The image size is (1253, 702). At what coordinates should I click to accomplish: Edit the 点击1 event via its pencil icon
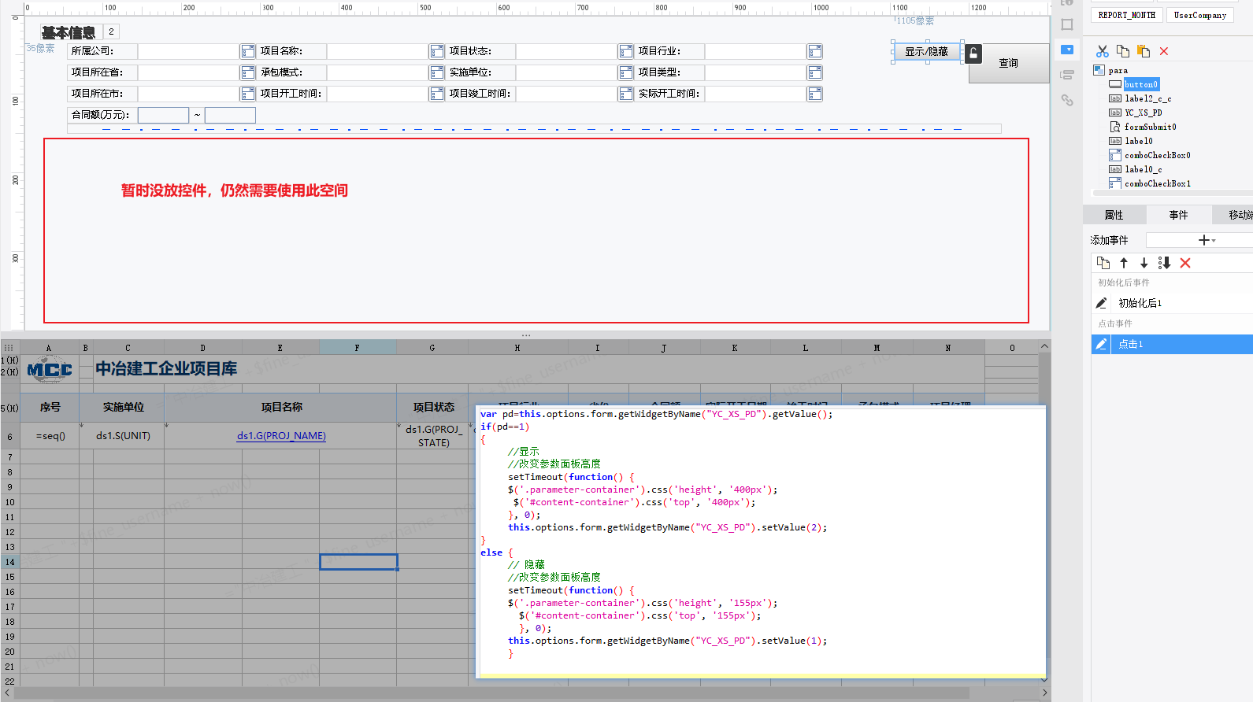tap(1102, 344)
